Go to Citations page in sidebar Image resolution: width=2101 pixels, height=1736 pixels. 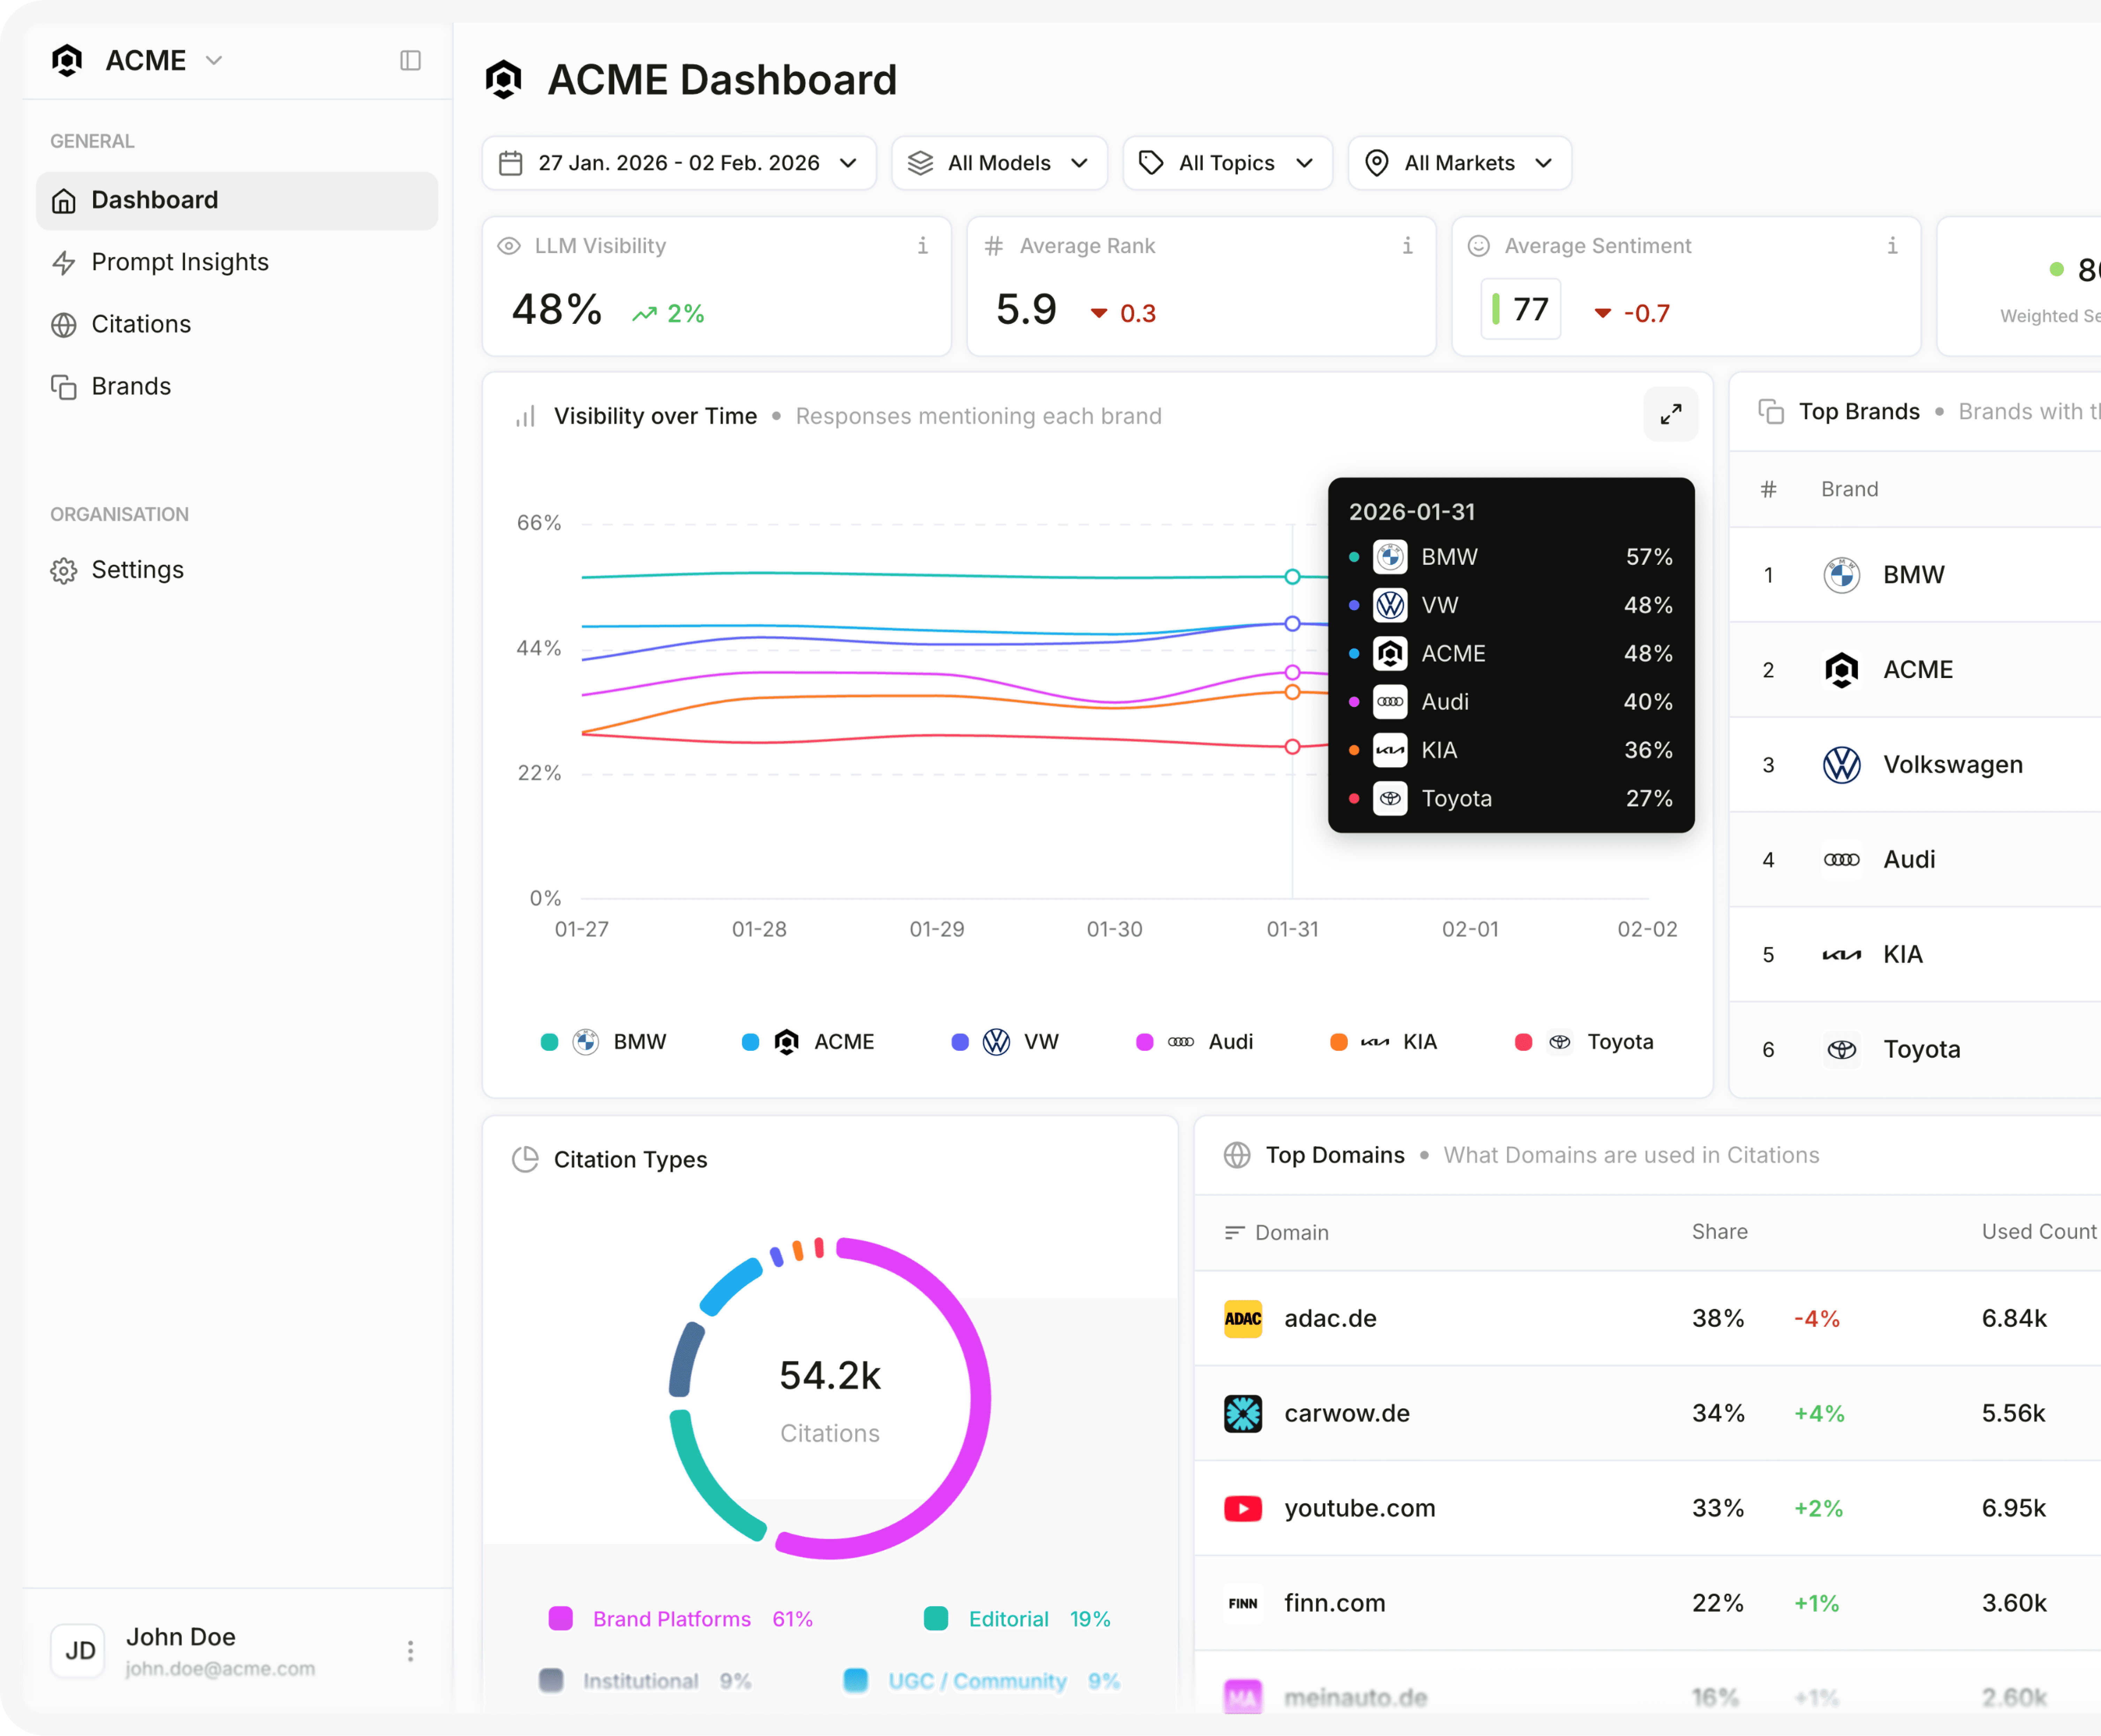click(x=141, y=324)
